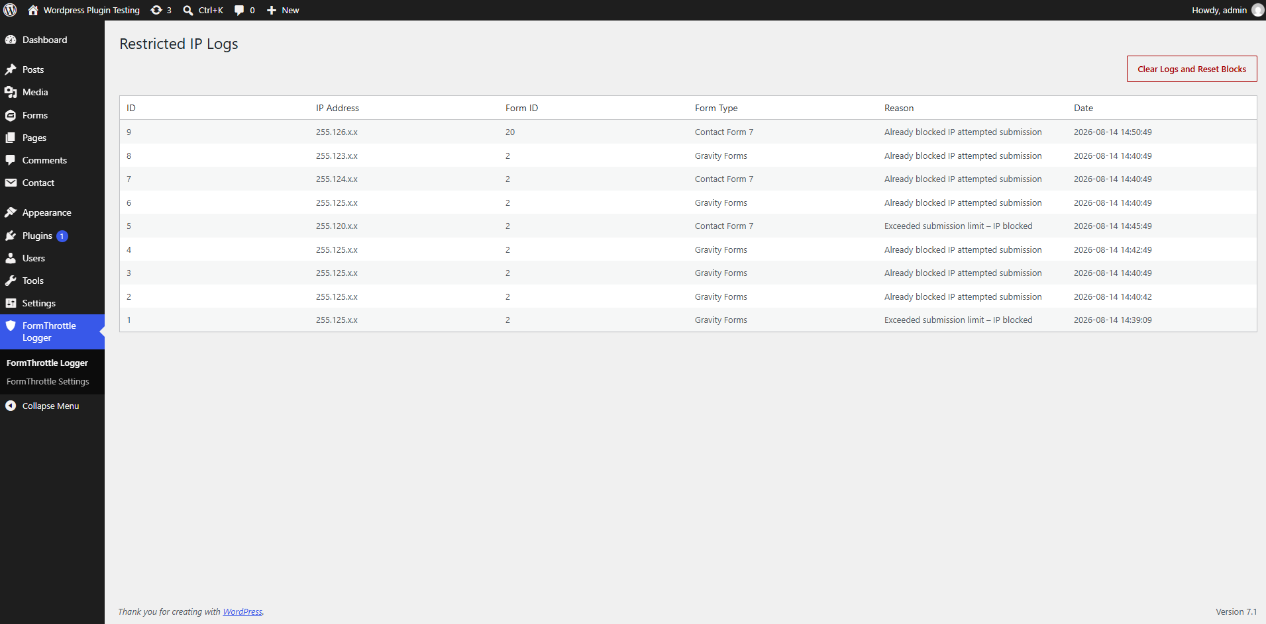
Task: Click the Forms icon in sidebar
Action: point(11,115)
